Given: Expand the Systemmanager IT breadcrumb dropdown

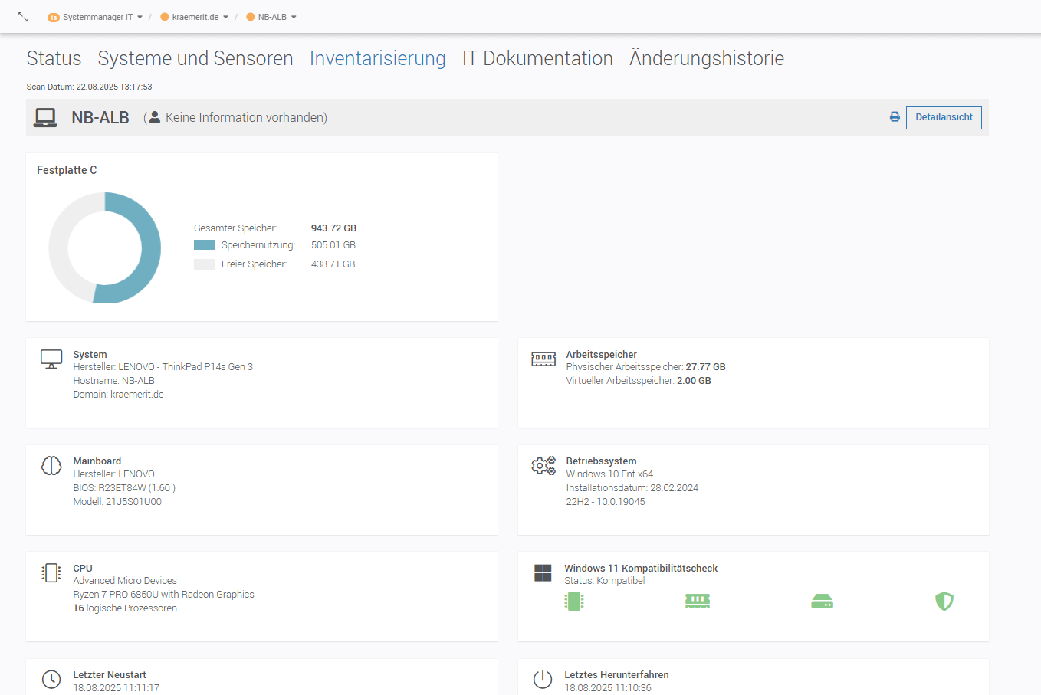Looking at the screenshot, I should 96,17.
